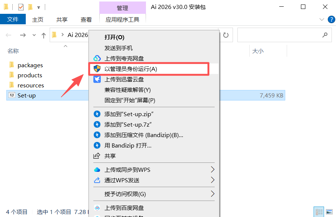Click the Baidu Netdisk upload icon

97,208
